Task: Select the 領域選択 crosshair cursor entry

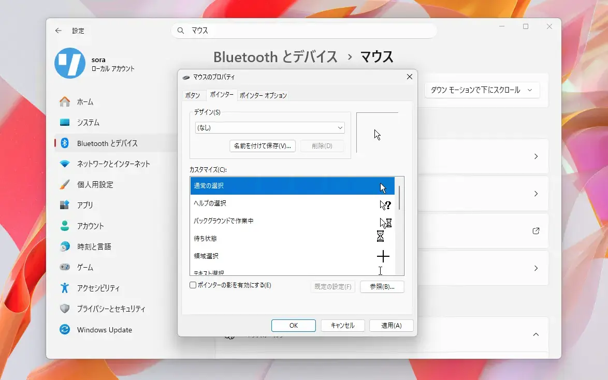Action: [293, 256]
